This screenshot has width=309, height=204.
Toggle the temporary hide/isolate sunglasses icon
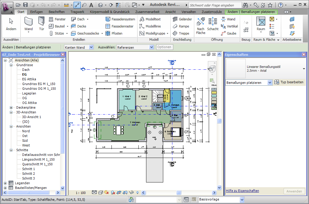click(131, 192)
